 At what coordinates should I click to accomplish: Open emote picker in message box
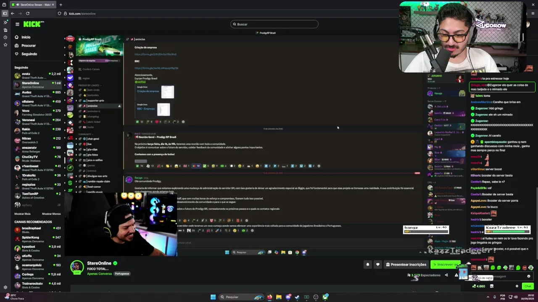click(529, 276)
